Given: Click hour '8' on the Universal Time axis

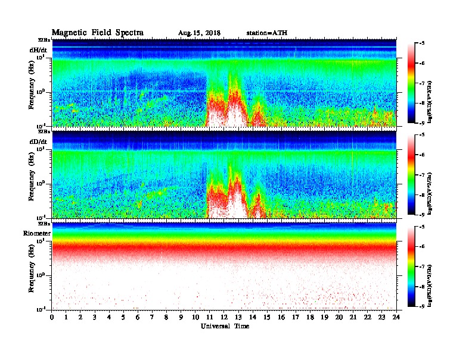Looking at the screenshot, I should click(166, 317).
